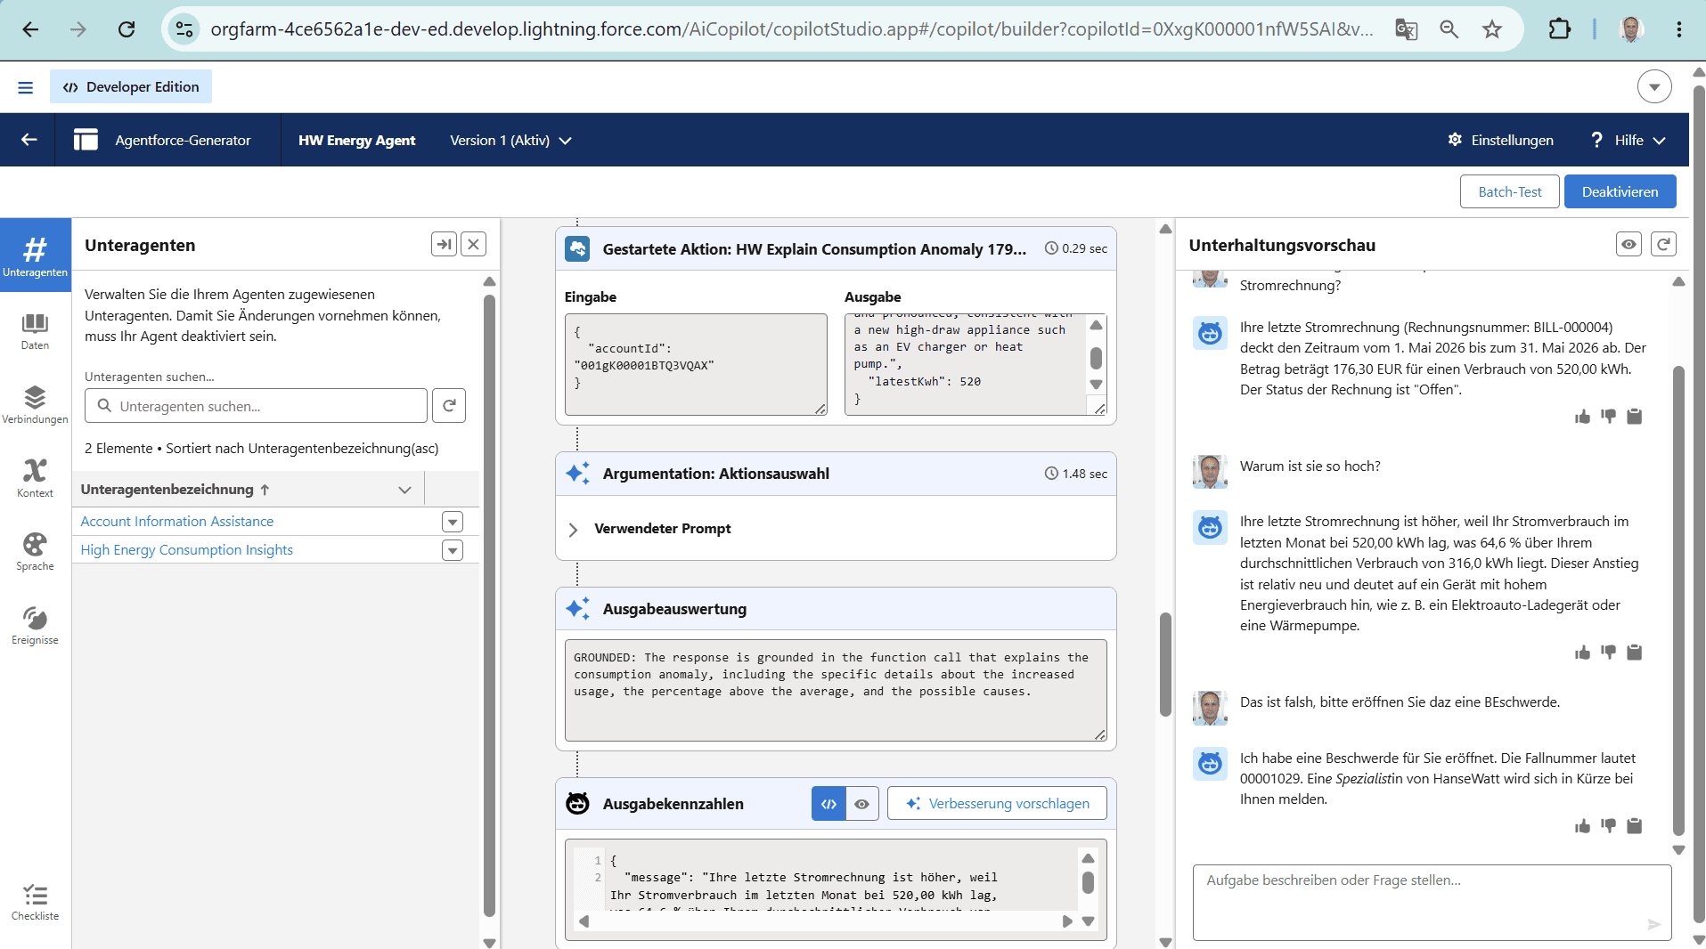The height and width of the screenshot is (949, 1706).
Task: Send the message with the arrow icon
Action: point(1653,924)
